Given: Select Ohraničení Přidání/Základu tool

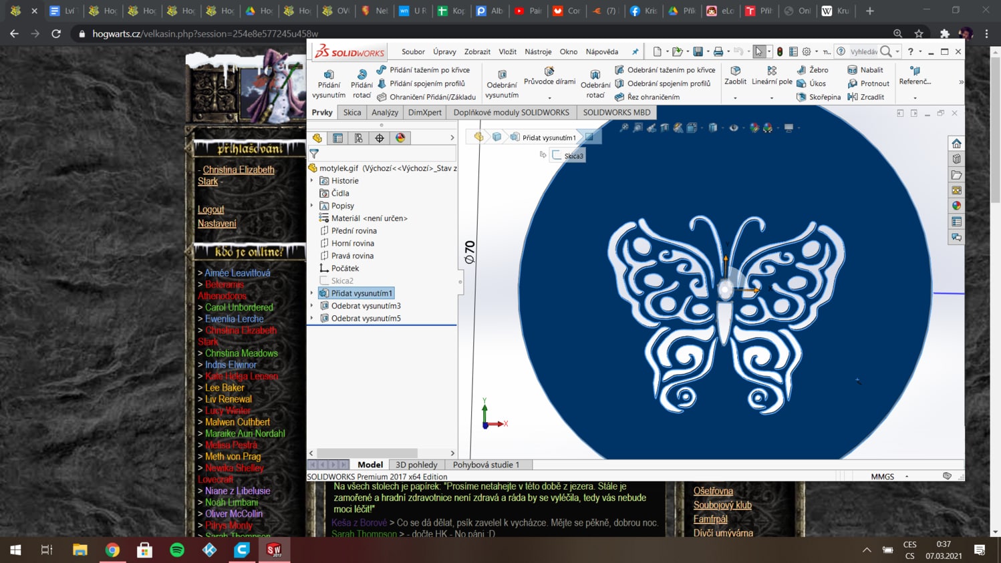Looking at the screenshot, I should [426, 97].
